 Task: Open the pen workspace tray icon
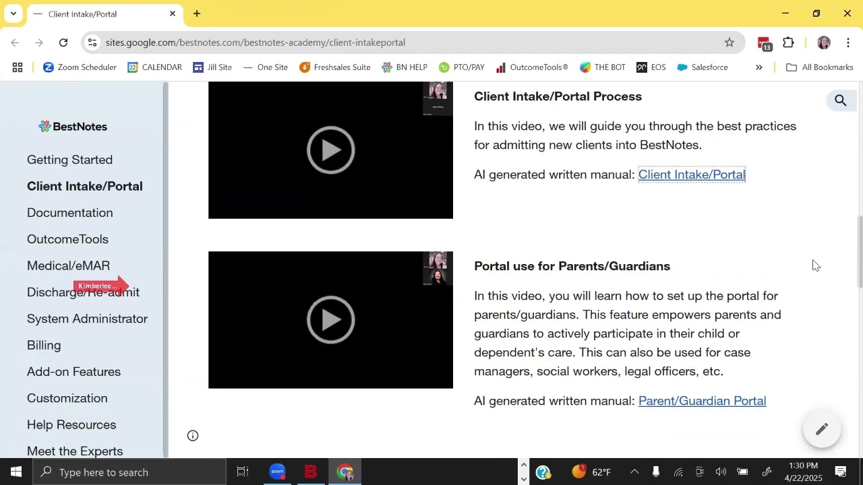[767, 472]
